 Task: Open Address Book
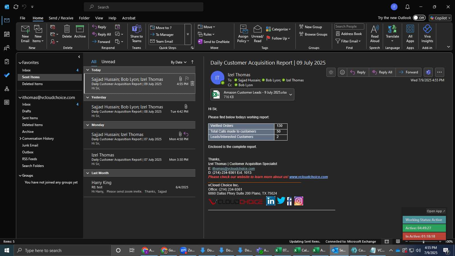349,34
